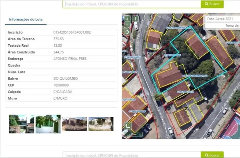
Task: Select Área do Terreno value 775,53
Action: pyautogui.click(x=58, y=39)
